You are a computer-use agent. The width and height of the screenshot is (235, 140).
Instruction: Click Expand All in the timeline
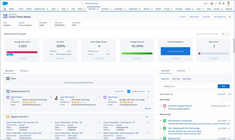pos(222,94)
